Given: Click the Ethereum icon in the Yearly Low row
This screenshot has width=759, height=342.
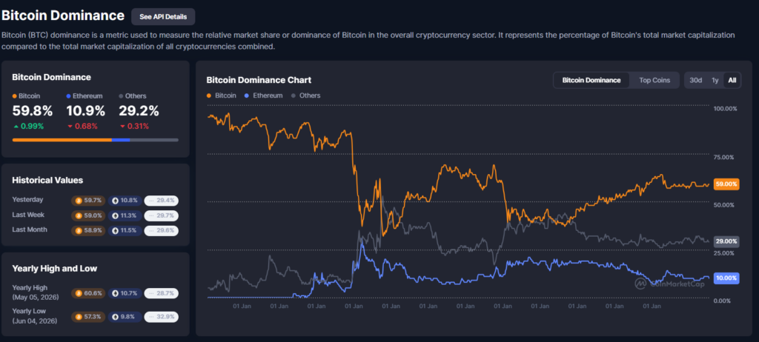Looking at the screenshot, I should [x=115, y=317].
